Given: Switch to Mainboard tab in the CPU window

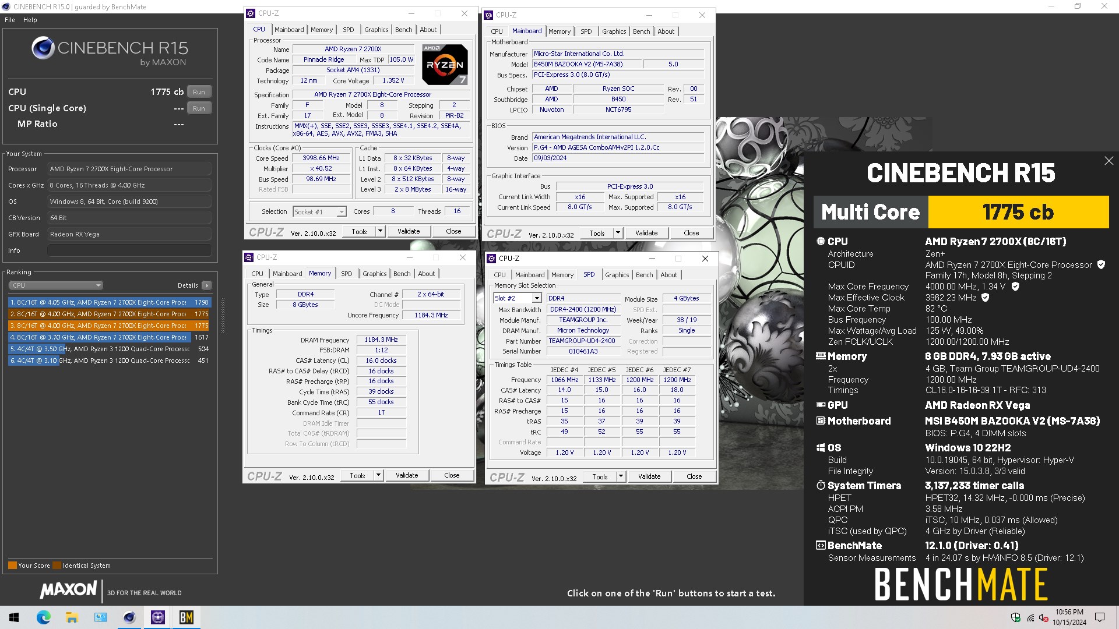Looking at the screenshot, I should click(289, 30).
